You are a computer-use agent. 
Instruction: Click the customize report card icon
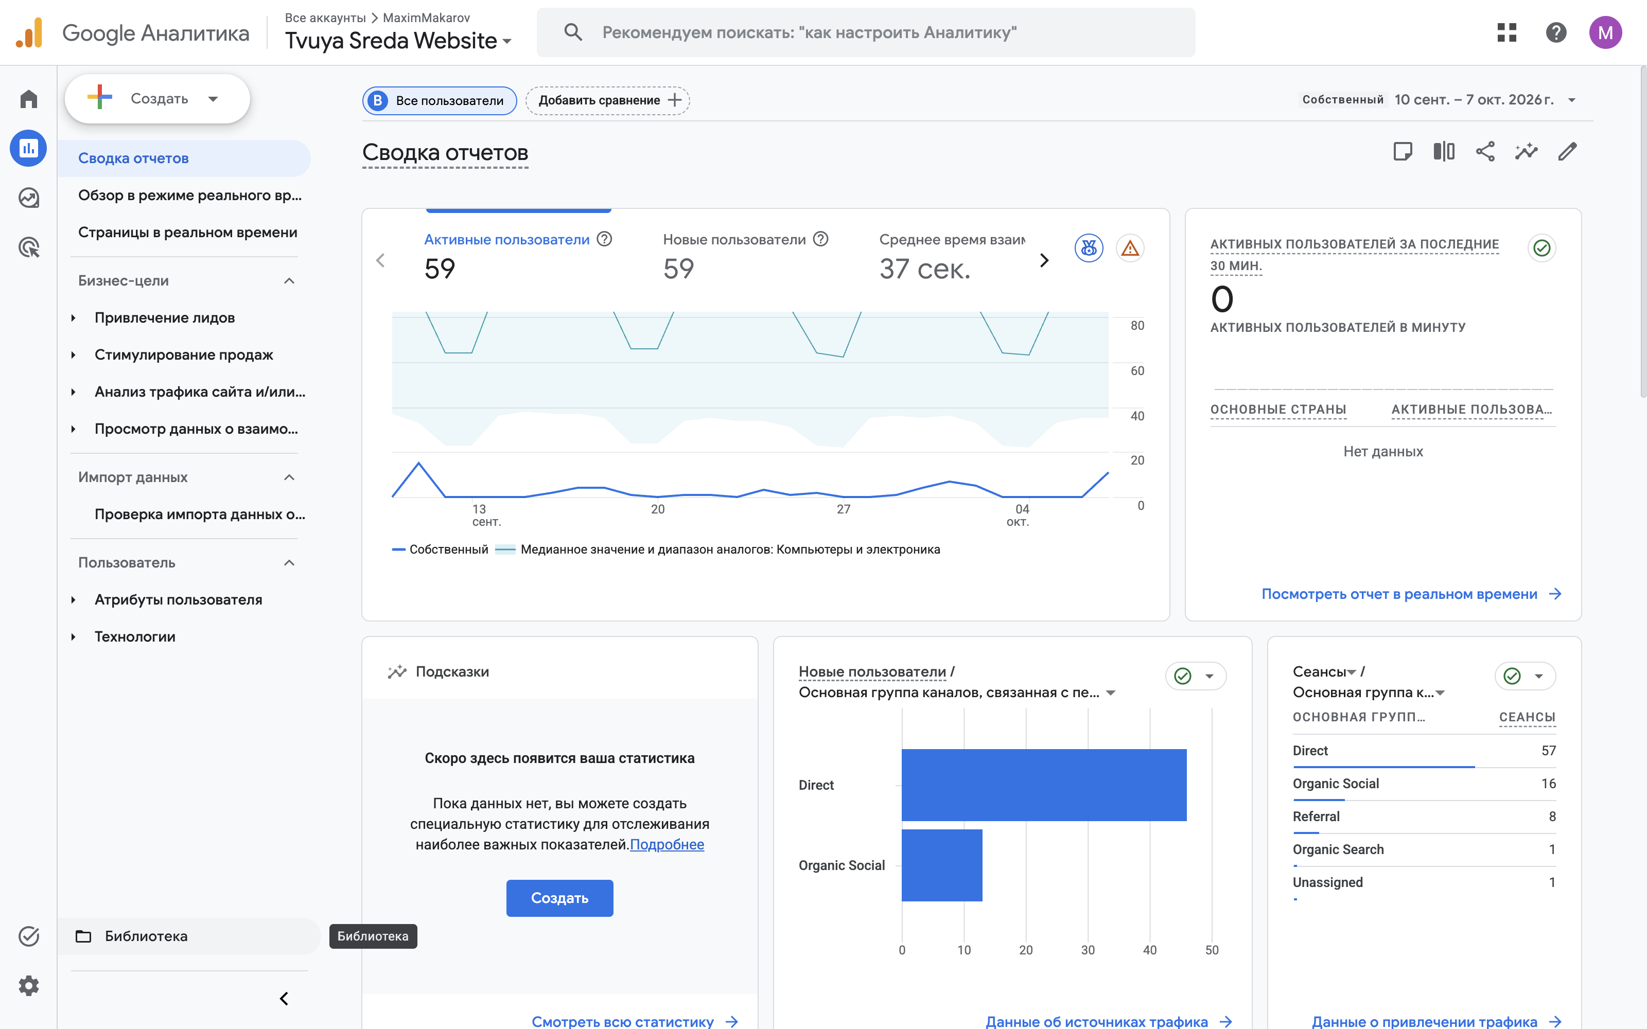(x=1403, y=151)
